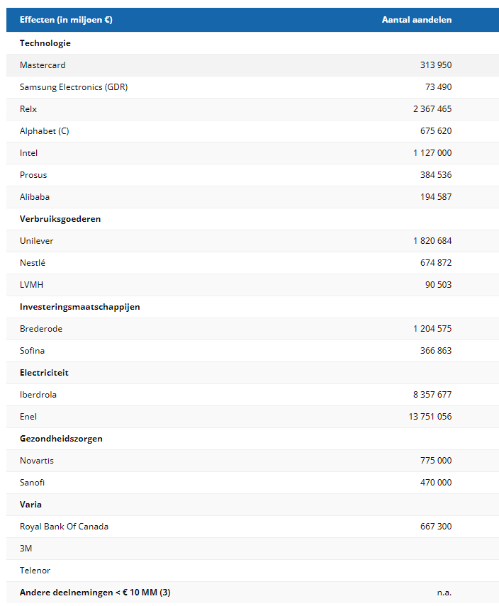This screenshot has height=606, width=499.
Task: Click the Brederode row
Action: pos(252,329)
